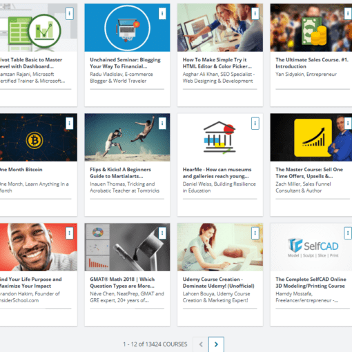Open The Ultimate Sales Course #1 Introduction title
The width and height of the screenshot is (352, 352).
[x=312, y=63]
